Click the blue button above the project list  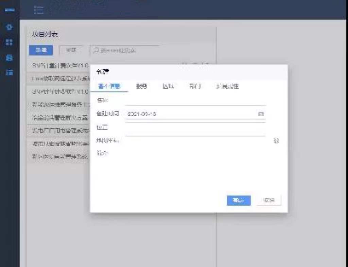(x=41, y=50)
